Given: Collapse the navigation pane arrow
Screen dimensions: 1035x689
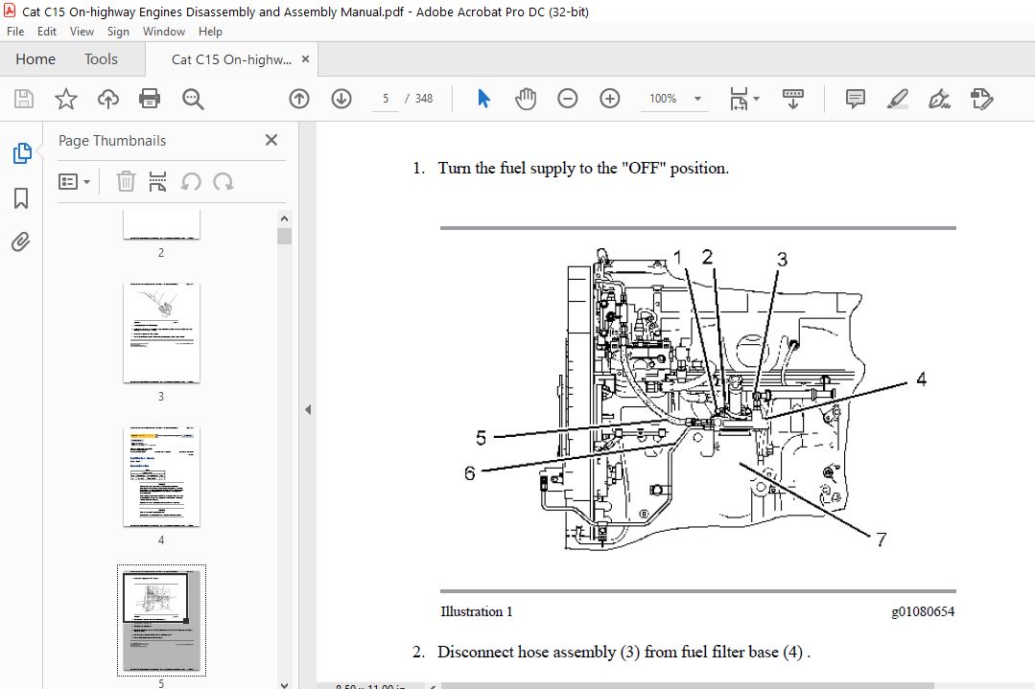Looking at the screenshot, I should click(308, 409).
